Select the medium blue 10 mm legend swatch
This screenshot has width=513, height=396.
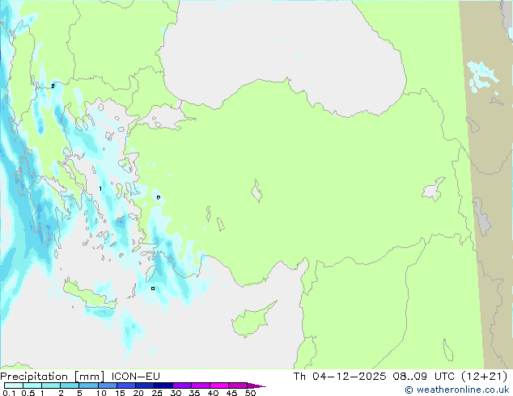pyautogui.click(x=107, y=385)
